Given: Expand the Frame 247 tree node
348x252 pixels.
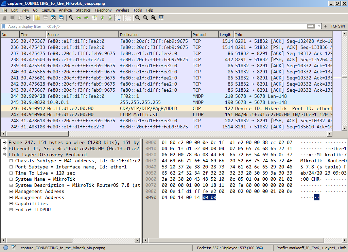Looking at the screenshot, I should [x=4, y=142].
